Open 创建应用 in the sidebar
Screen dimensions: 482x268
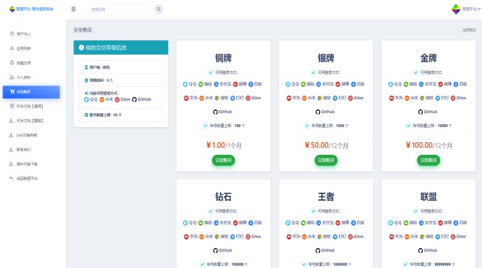pos(23,63)
